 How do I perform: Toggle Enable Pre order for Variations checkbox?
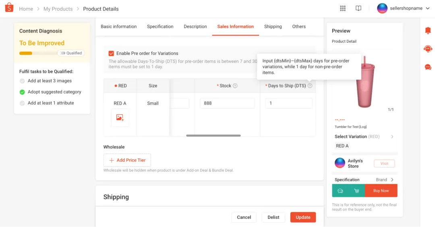click(111, 53)
